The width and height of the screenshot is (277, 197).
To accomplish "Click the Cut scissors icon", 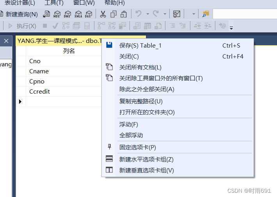I will click(103, 14).
